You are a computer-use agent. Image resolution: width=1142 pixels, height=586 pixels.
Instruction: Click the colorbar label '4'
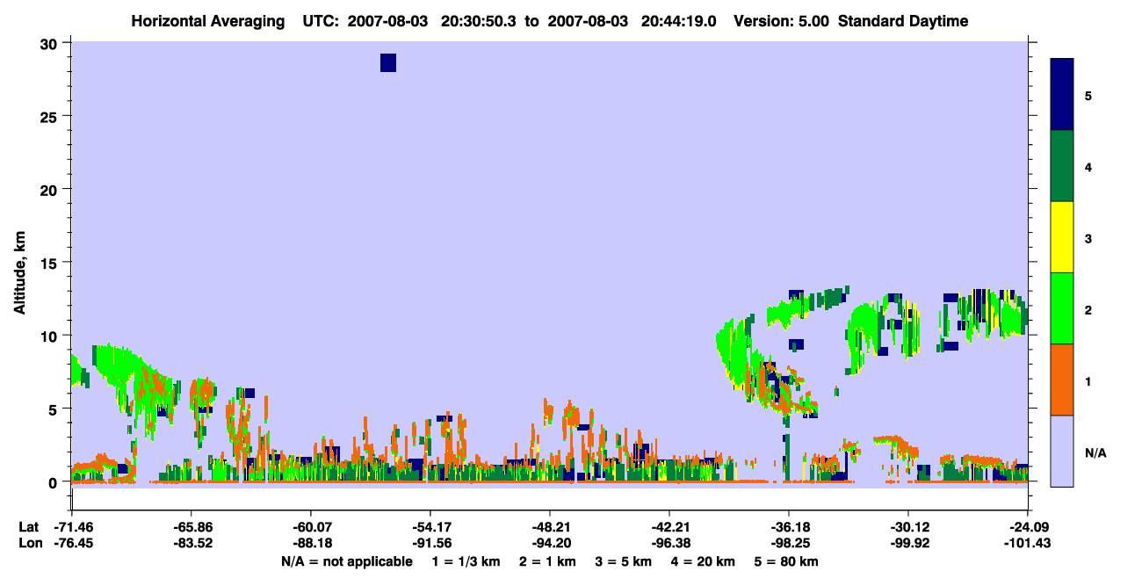(x=1088, y=167)
